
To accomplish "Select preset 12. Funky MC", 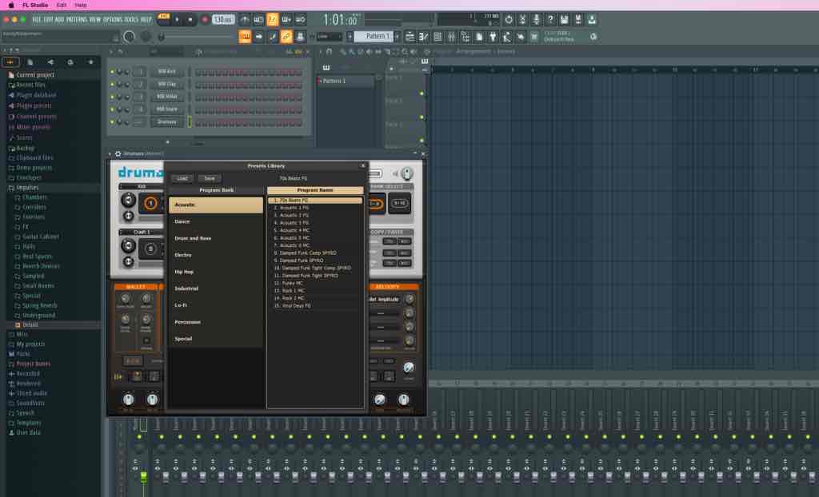I will point(315,283).
